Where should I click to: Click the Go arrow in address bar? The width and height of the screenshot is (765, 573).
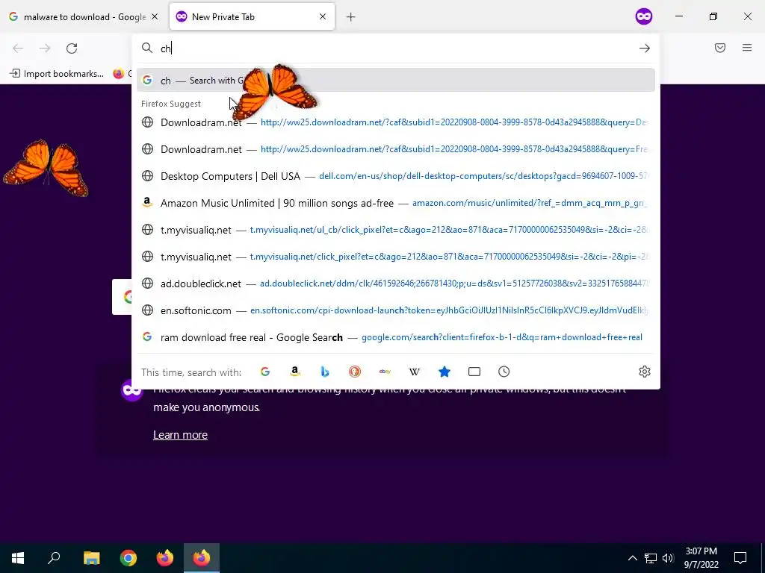tap(645, 48)
